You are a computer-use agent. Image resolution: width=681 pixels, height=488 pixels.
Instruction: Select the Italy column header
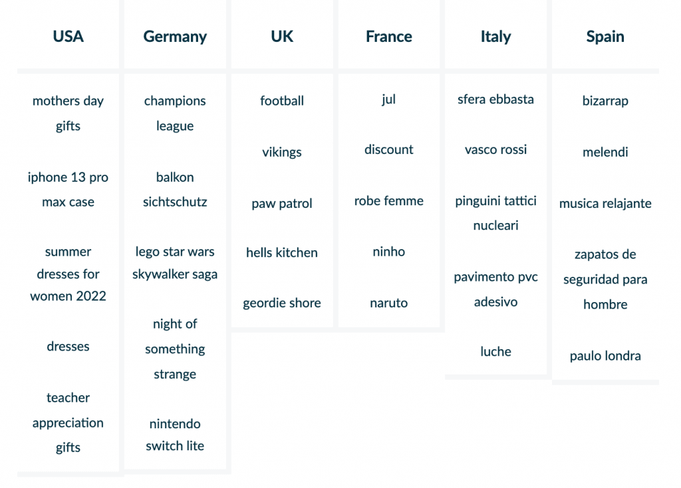tap(495, 37)
